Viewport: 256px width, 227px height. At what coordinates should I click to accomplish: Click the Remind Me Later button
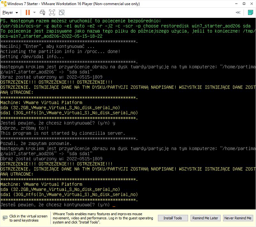pyautogui.click(x=205, y=218)
